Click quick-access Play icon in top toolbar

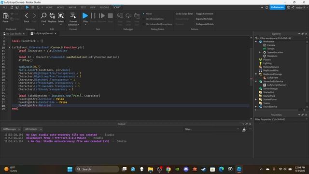28,7
